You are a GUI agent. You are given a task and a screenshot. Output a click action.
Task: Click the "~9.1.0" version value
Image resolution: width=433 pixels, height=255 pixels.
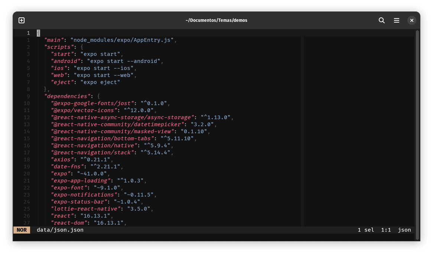(107, 188)
